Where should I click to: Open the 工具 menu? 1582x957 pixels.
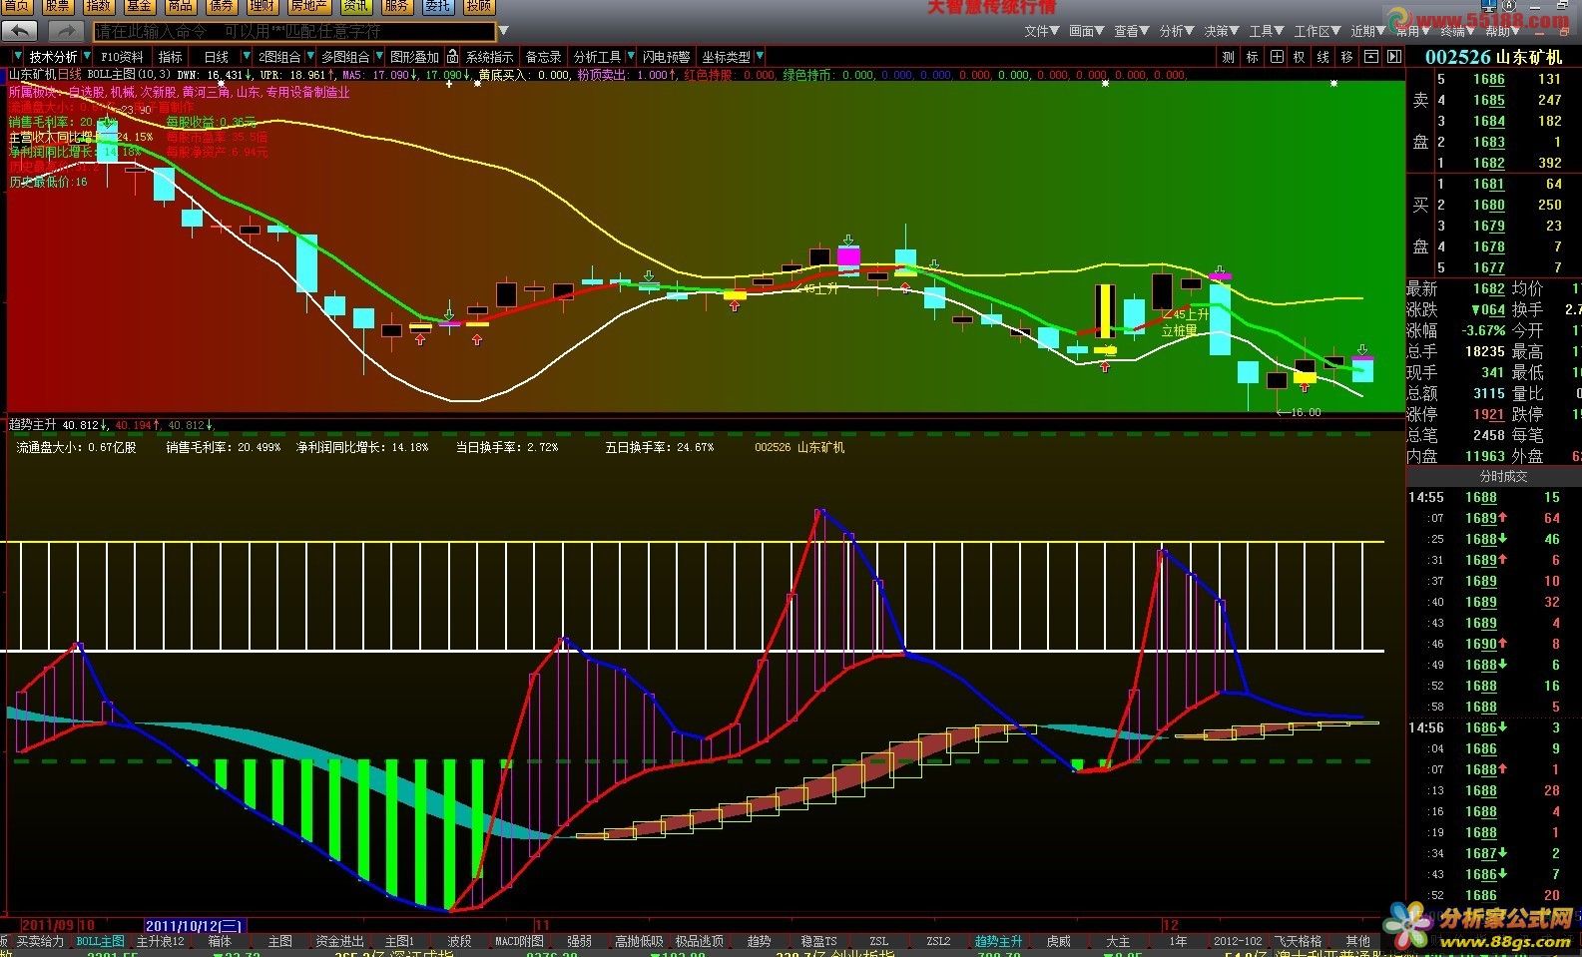[x=1267, y=32]
